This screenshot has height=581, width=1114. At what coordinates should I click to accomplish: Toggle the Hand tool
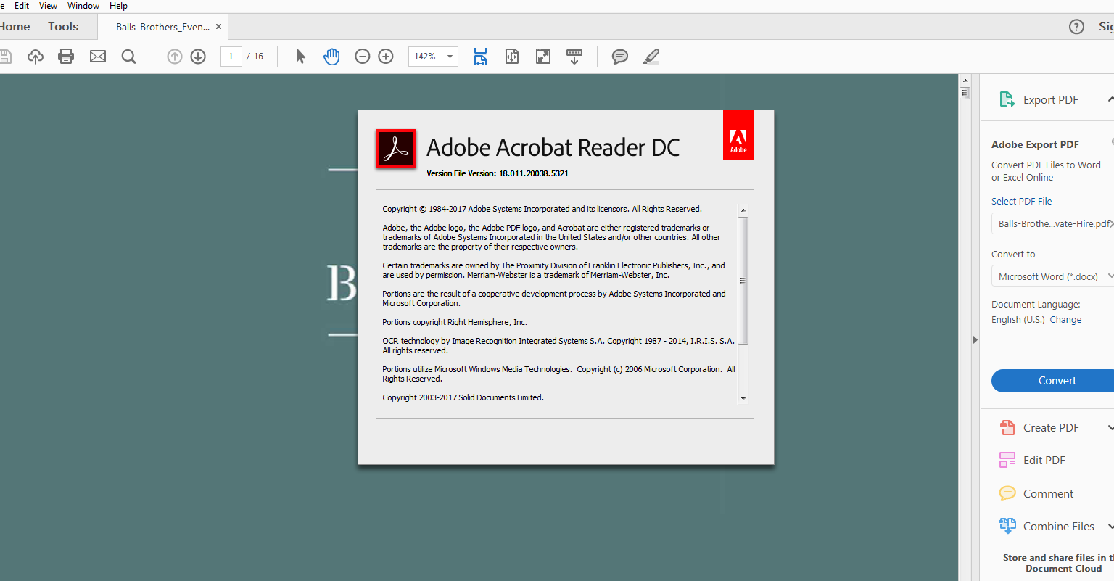[x=331, y=56]
